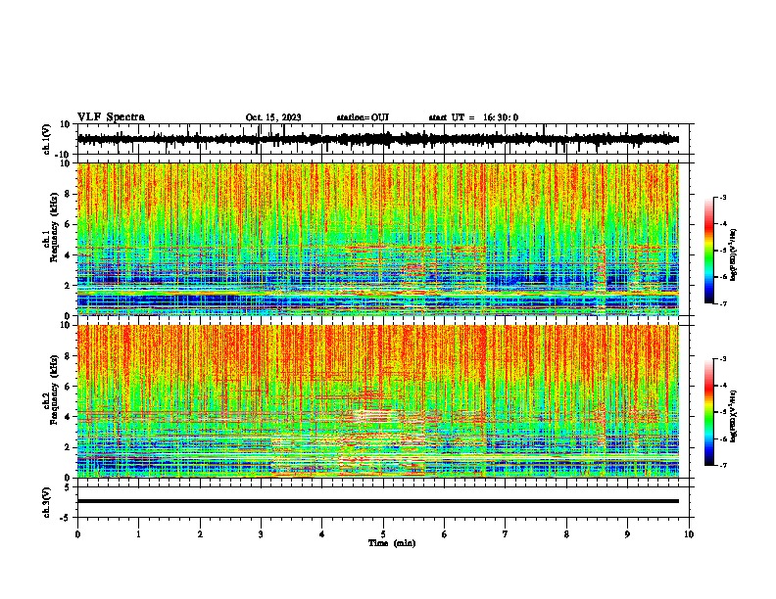Click the 'station=OUI' header label

363,117
